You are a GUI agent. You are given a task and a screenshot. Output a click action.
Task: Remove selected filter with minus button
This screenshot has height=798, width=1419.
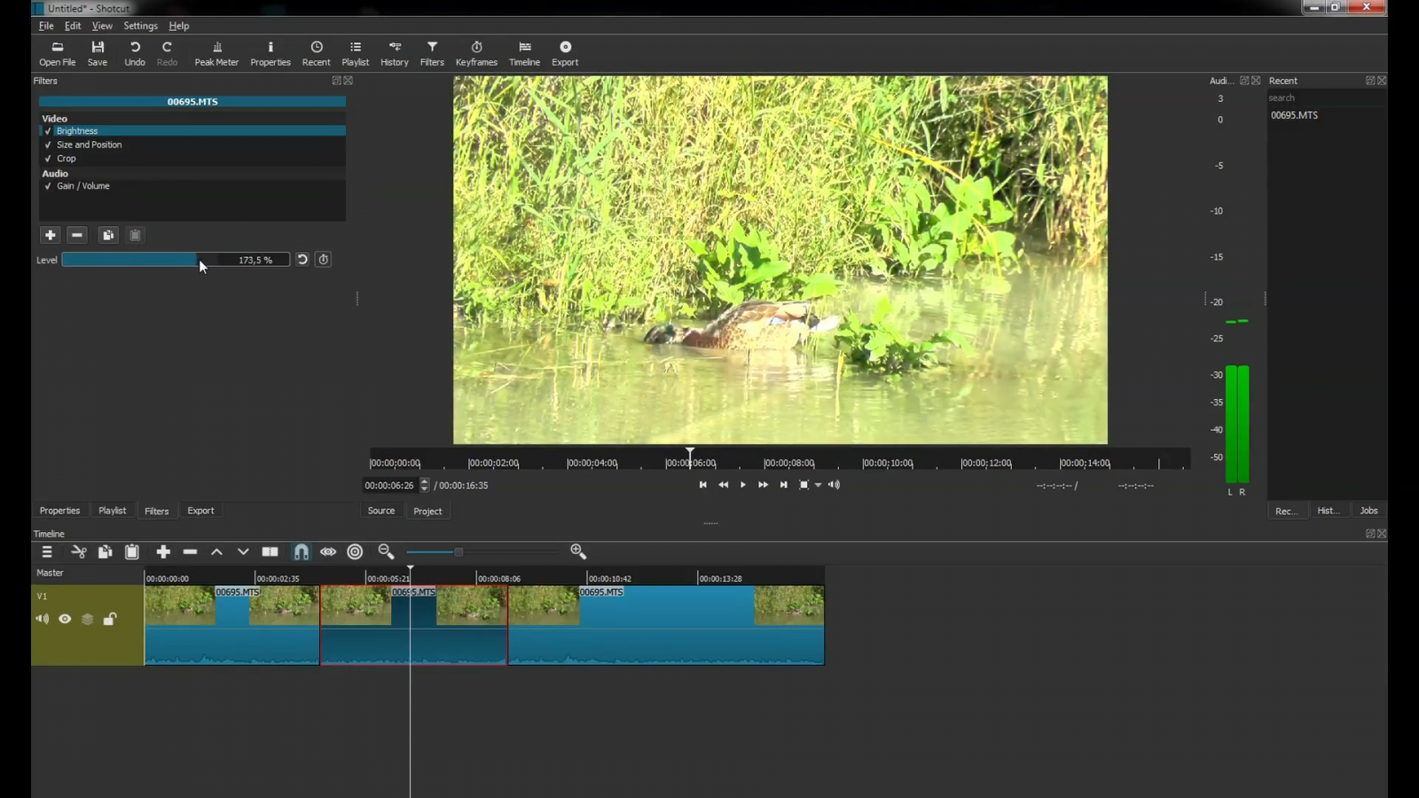click(x=77, y=235)
